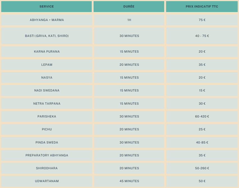Click the PINDA SWEDA service cell
Image resolution: width=239 pixels, height=188 pixels.
click(x=47, y=142)
